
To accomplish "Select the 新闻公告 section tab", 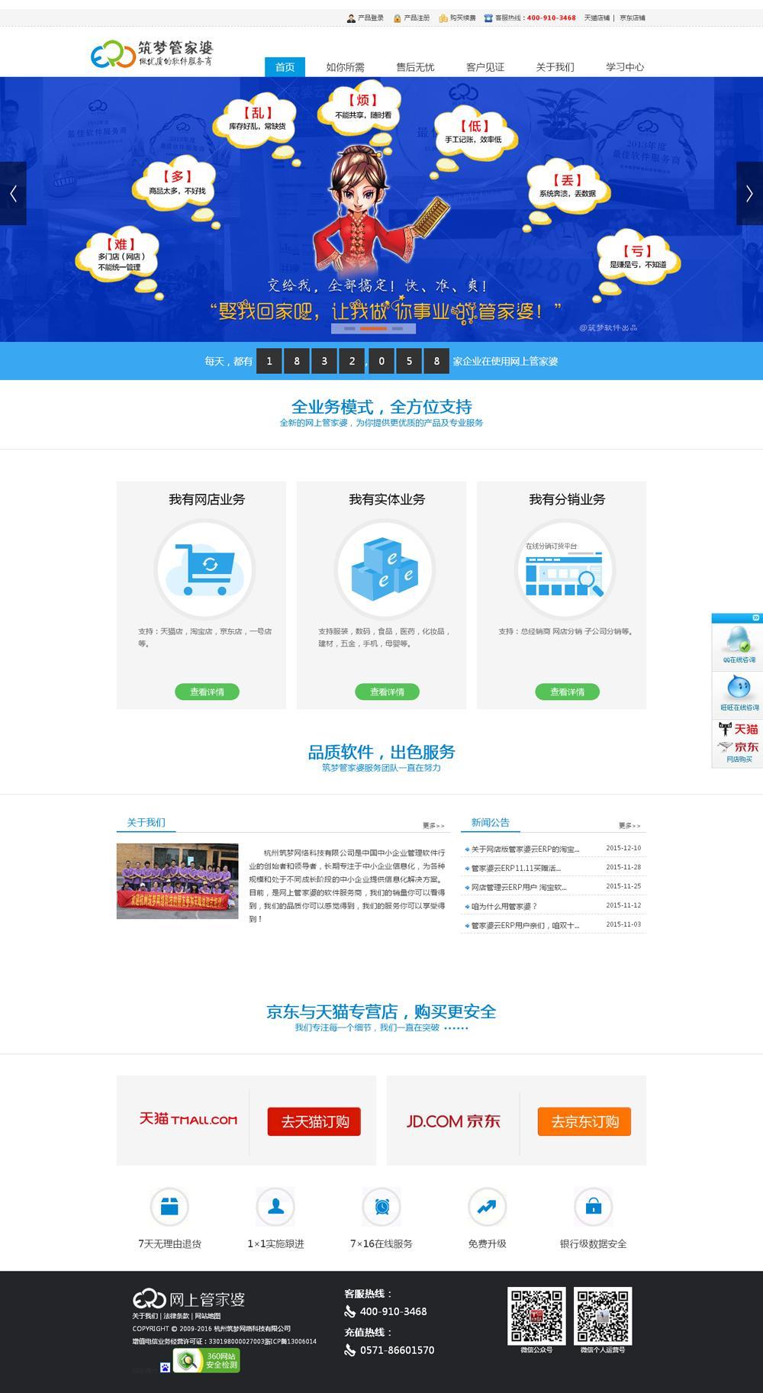I will 491,823.
